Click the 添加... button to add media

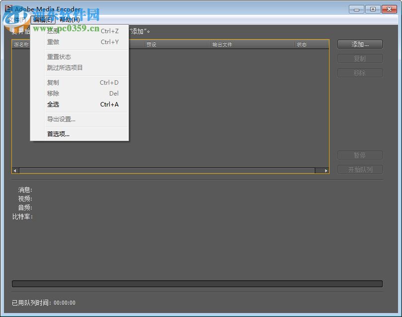pos(359,44)
